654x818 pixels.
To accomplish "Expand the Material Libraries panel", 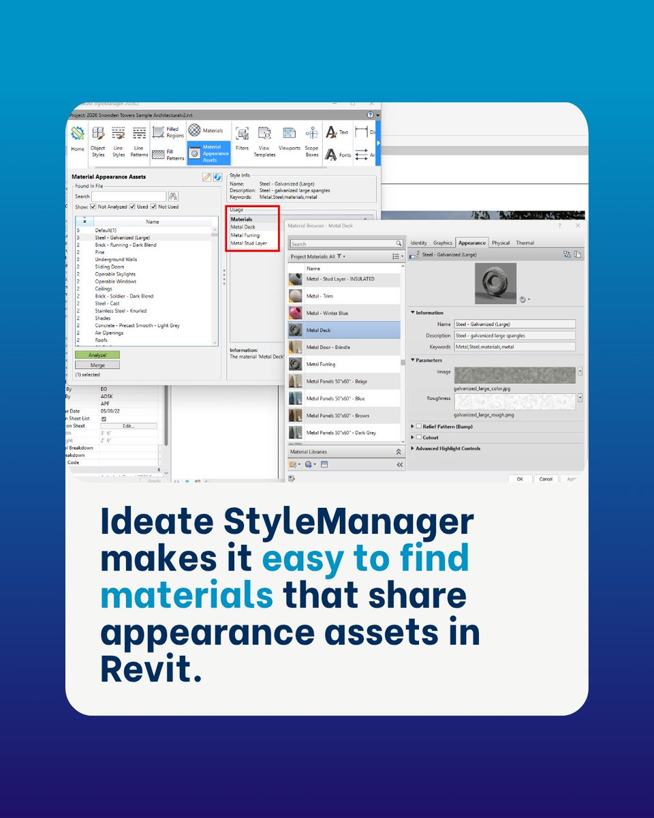I will point(399,452).
